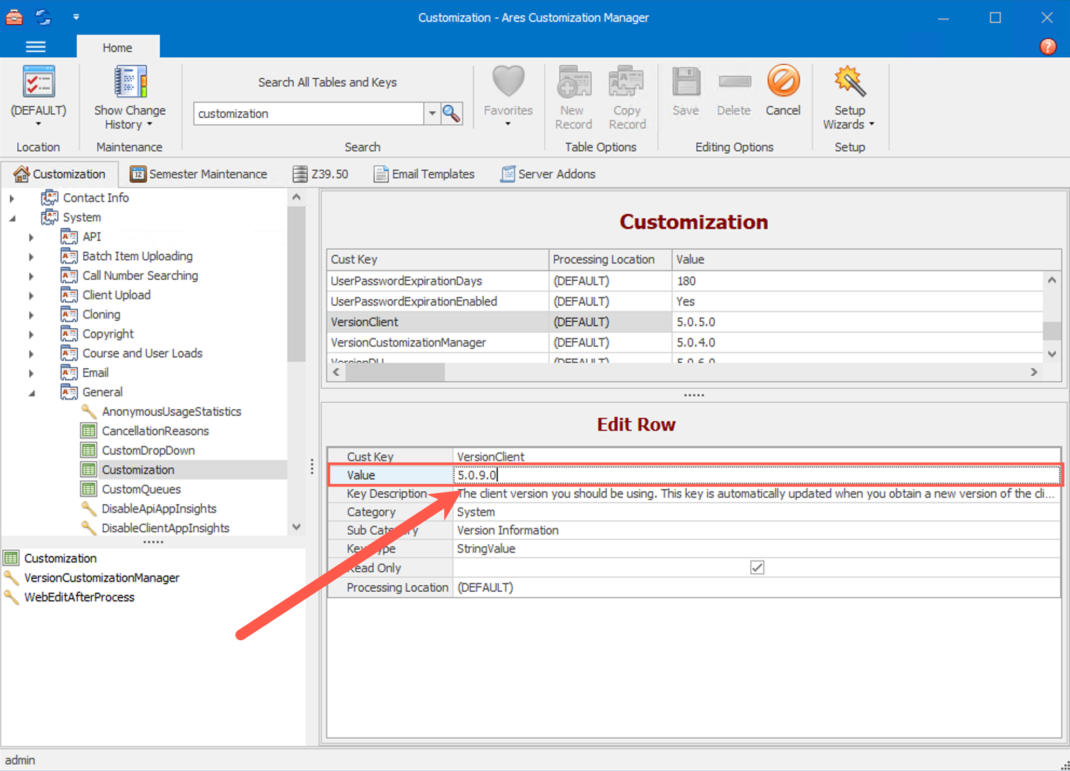
Task: Click the grid's horizontal scrollbar thumb
Action: coord(395,372)
